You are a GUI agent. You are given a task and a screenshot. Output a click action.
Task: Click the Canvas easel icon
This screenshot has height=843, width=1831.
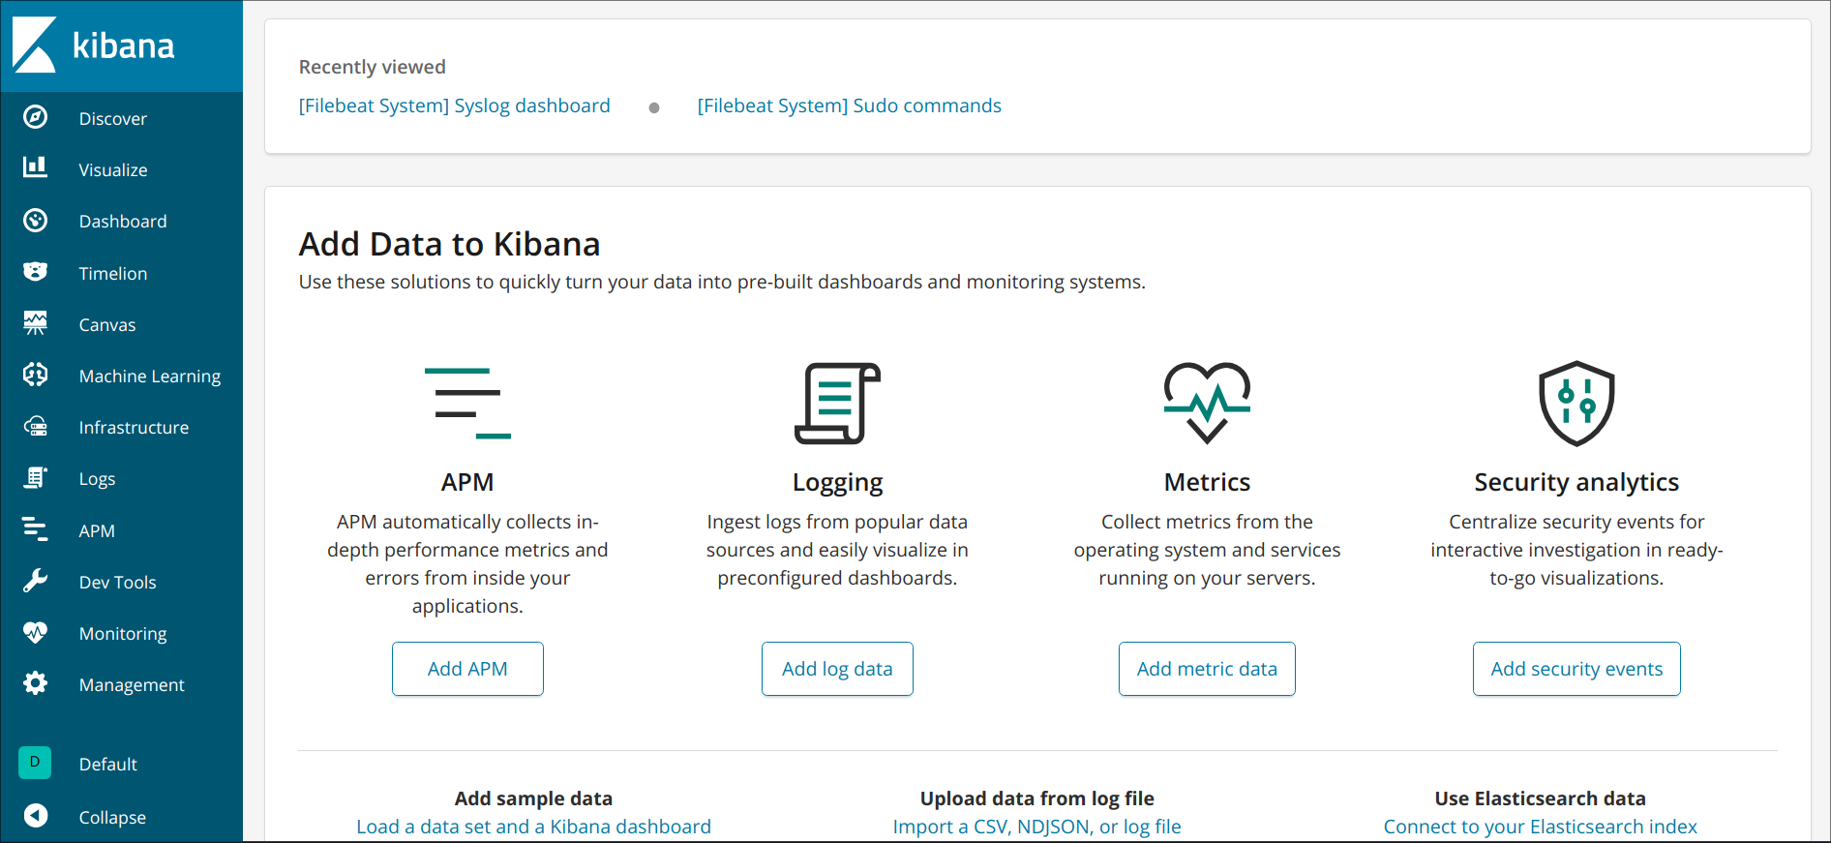[x=35, y=323]
